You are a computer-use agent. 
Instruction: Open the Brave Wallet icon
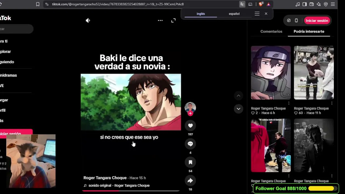(x=312, y=4)
